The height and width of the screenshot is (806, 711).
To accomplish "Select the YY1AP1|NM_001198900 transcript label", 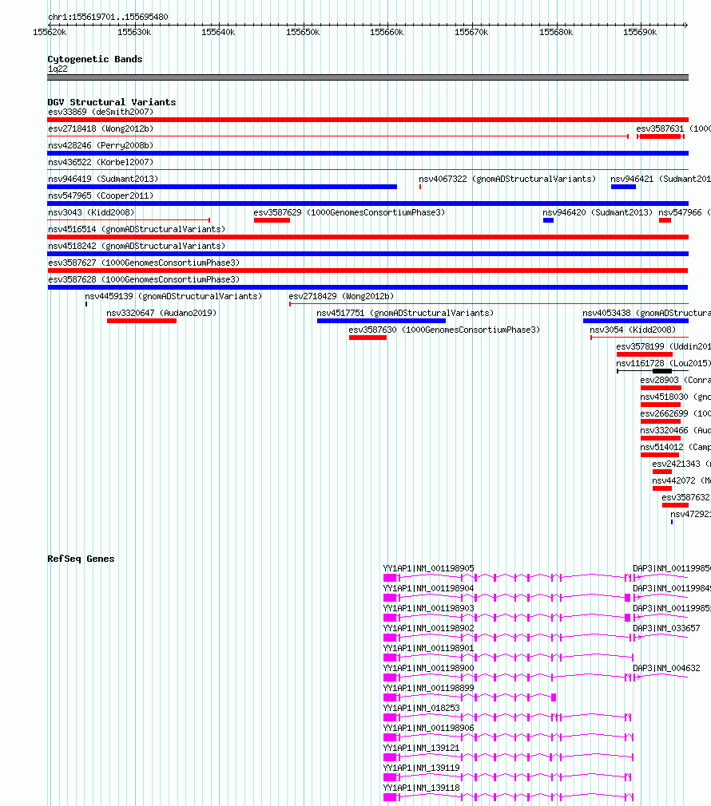I will 428,668.
